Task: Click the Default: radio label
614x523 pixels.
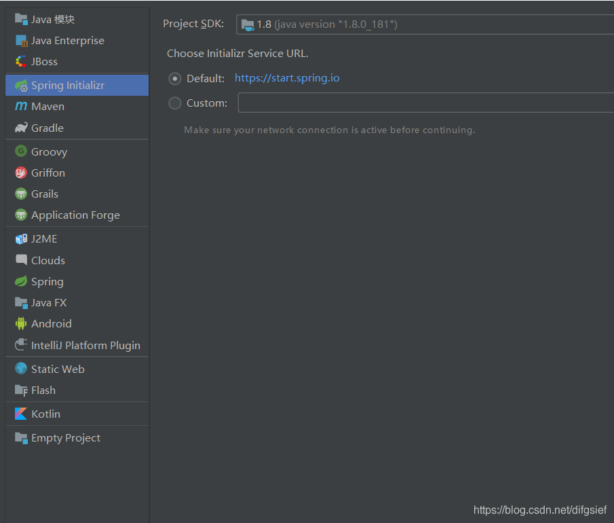Action: [206, 78]
